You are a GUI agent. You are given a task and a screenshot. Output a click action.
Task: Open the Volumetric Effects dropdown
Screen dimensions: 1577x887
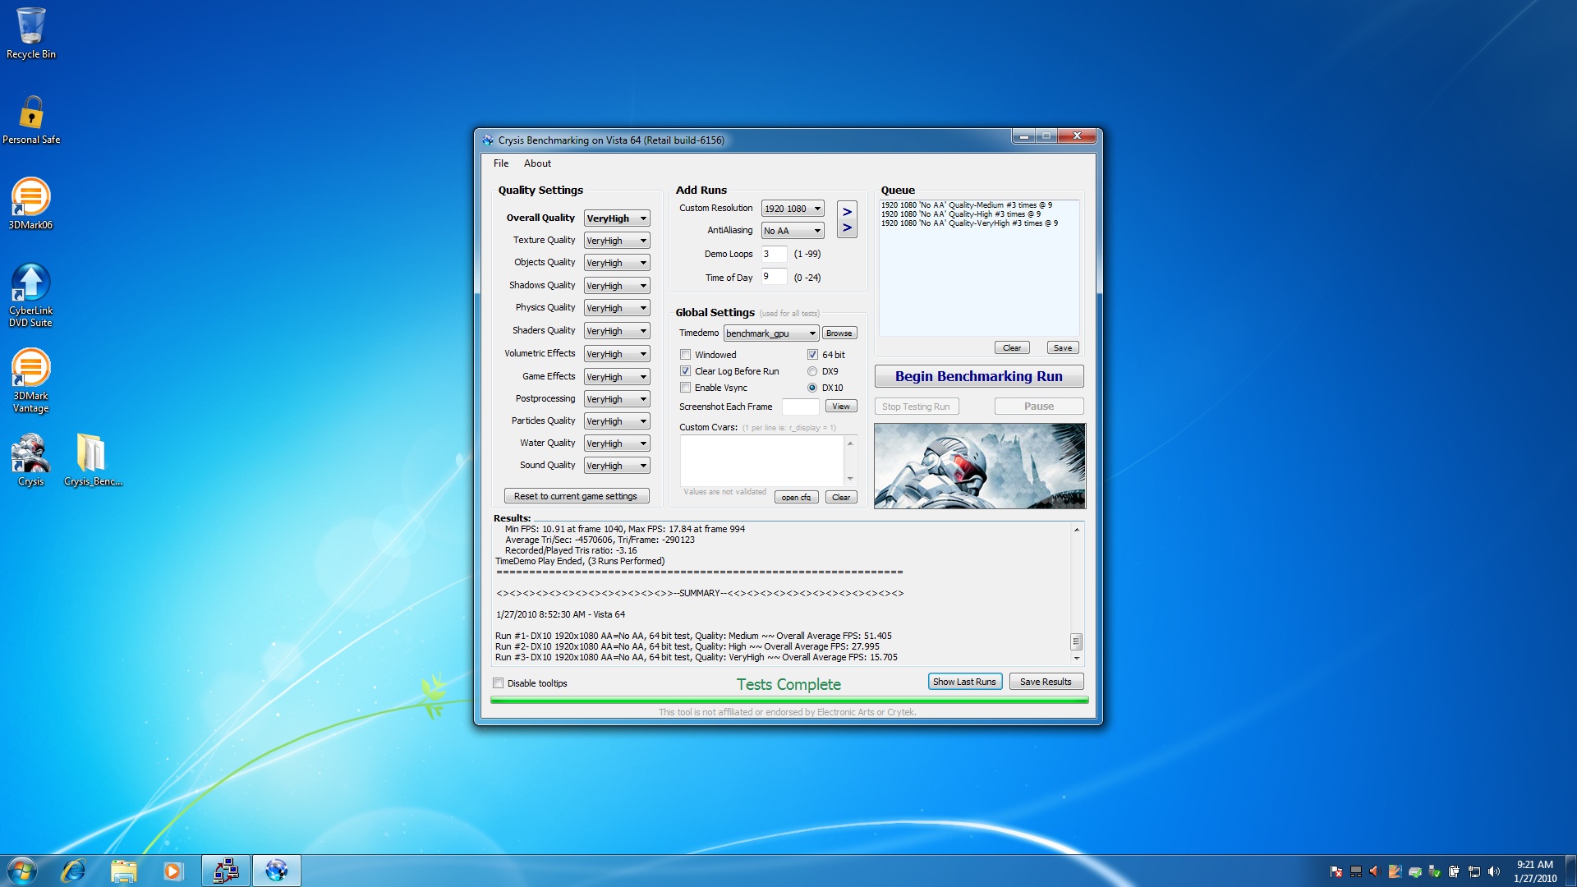pyautogui.click(x=617, y=354)
